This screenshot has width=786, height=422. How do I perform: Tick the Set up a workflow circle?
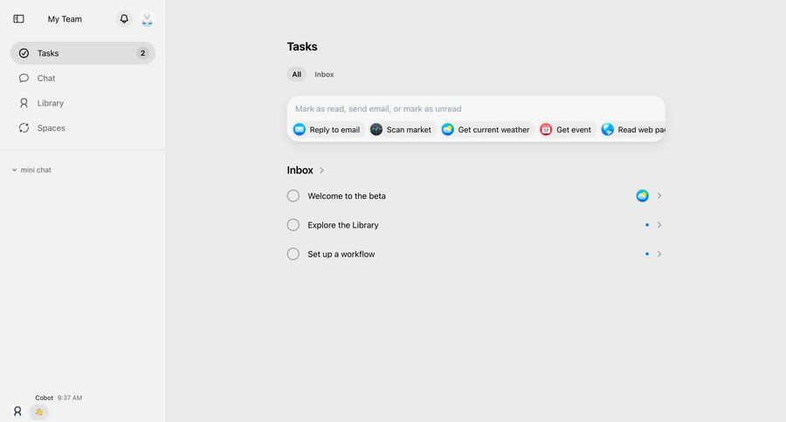point(293,254)
